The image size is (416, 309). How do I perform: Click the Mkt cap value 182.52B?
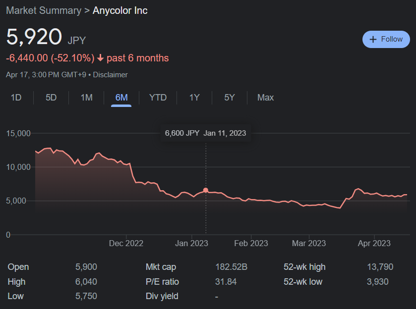(231, 267)
